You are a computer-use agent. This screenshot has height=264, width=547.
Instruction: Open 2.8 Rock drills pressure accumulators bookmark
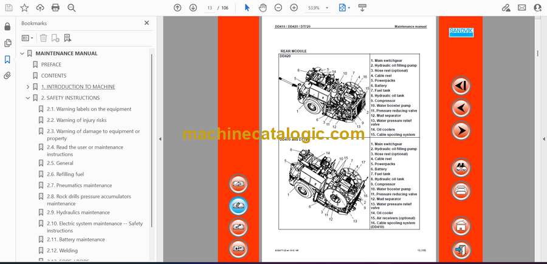[x=89, y=200]
